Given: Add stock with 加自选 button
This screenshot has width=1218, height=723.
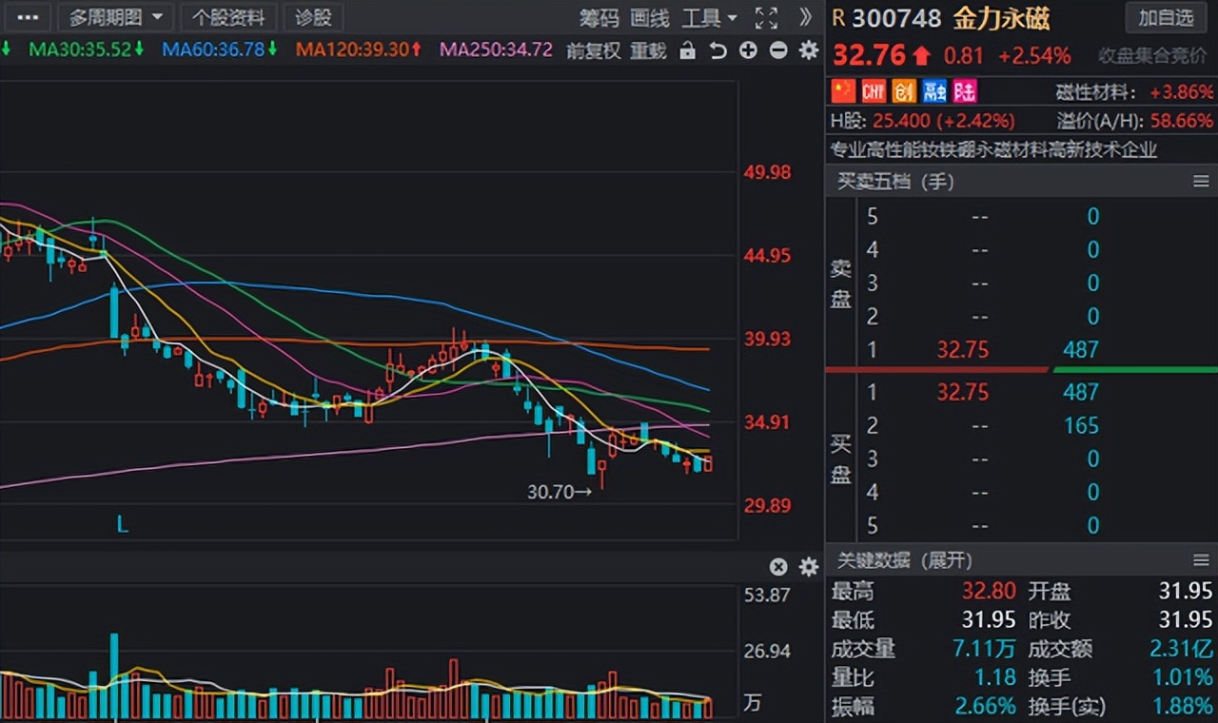Looking at the screenshot, I should [1166, 17].
